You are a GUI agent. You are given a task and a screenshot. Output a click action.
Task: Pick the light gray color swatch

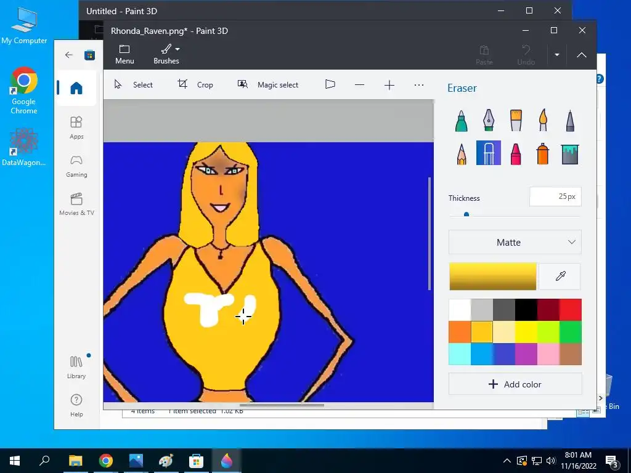click(482, 310)
